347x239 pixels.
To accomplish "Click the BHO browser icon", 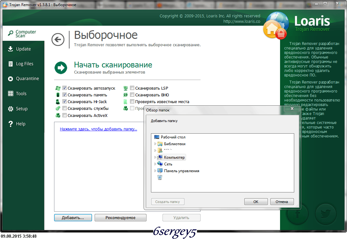I will pos(126,95).
